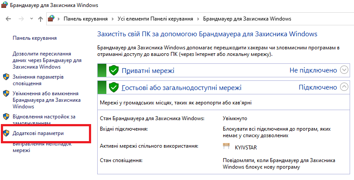354x180 pixels.
Task: Open recent locations dropdown arrow
Action: pyautogui.click(x=31, y=19)
